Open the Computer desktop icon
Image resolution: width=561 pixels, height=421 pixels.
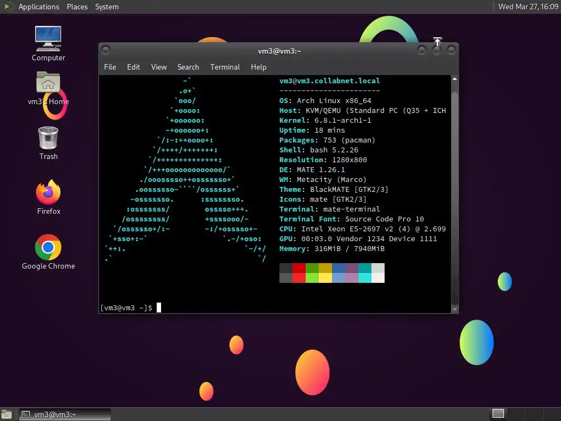pos(48,44)
